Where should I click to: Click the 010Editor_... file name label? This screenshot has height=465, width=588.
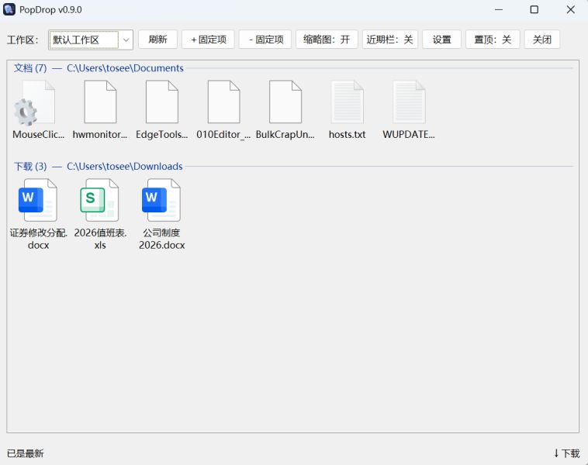click(223, 135)
